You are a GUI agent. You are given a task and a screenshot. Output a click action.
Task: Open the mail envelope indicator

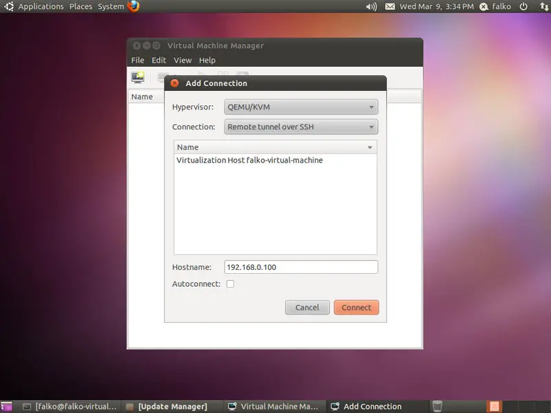point(390,6)
